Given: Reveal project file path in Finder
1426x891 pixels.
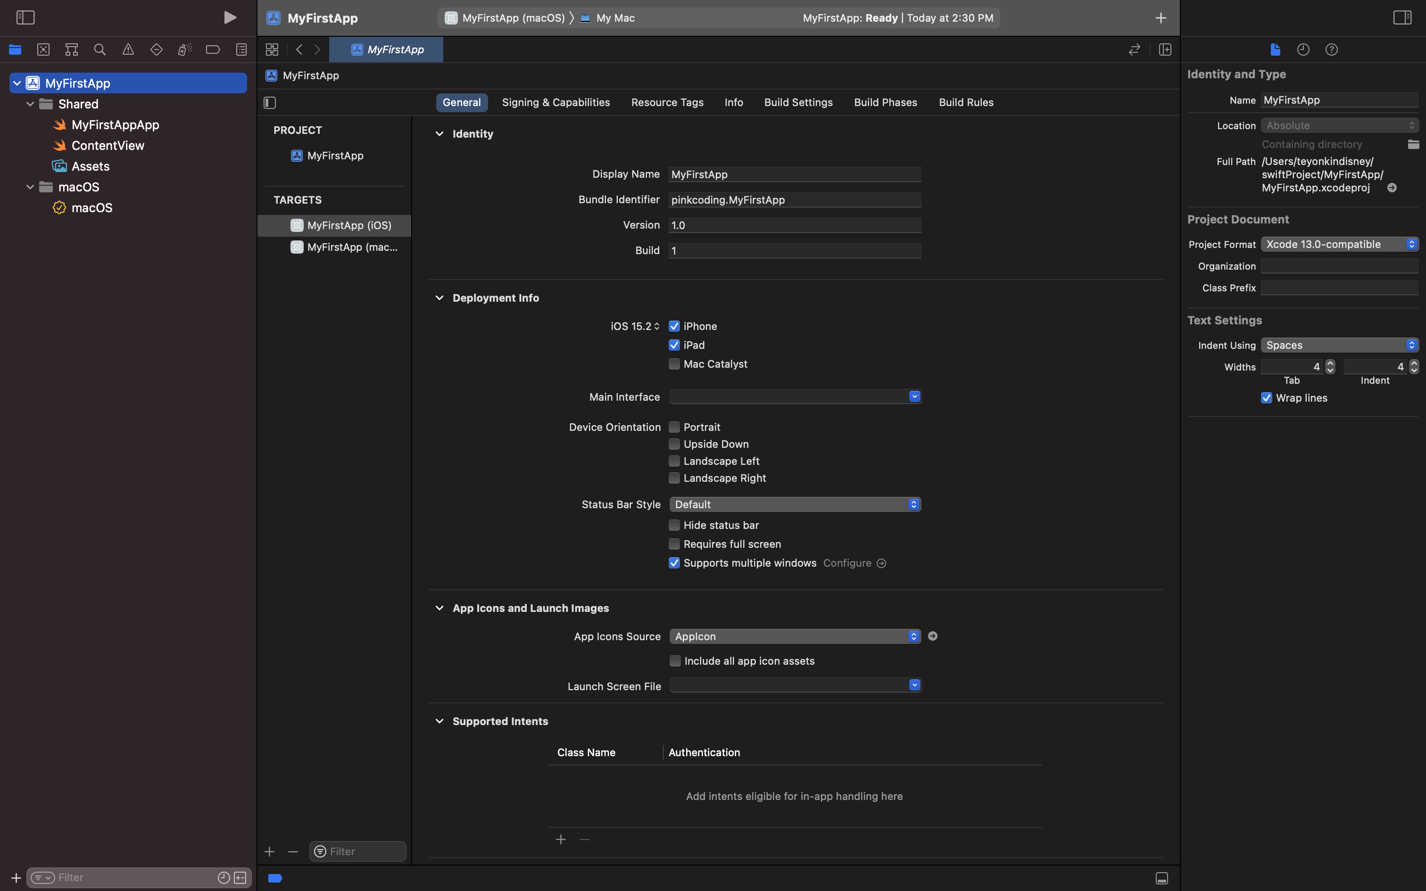Looking at the screenshot, I should [1392, 188].
